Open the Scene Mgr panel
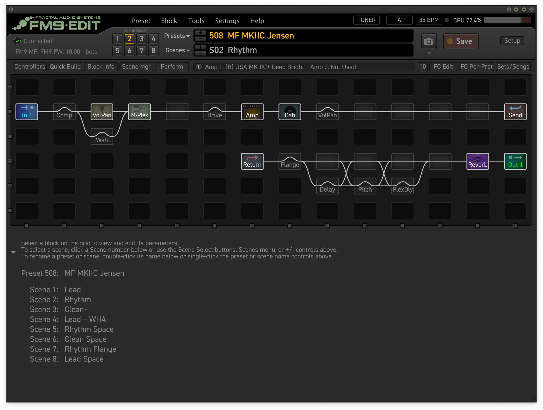Viewport: 543px width, 410px height. [136, 67]
